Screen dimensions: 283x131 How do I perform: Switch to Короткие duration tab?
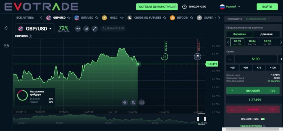point(240,34)
